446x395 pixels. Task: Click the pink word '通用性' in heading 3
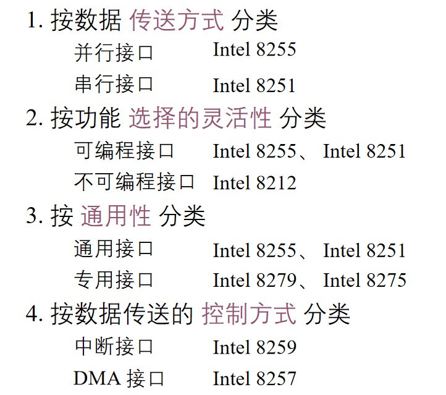116,216
